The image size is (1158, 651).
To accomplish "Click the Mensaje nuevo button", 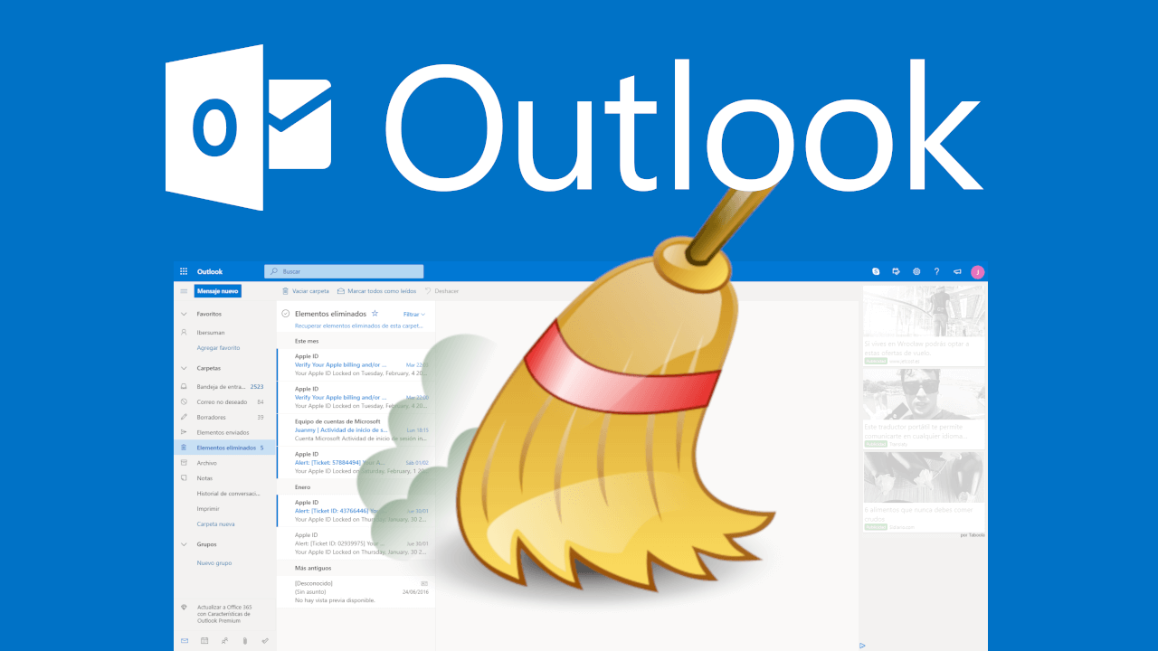I will [x=218, y=291].
